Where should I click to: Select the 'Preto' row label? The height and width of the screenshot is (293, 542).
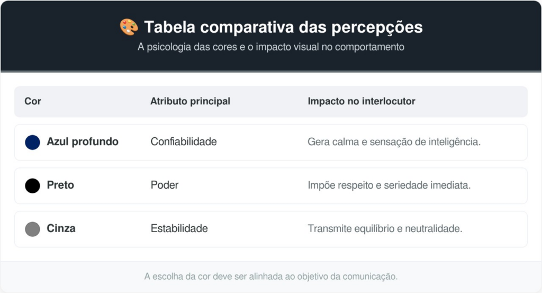[x=60, y=185]
